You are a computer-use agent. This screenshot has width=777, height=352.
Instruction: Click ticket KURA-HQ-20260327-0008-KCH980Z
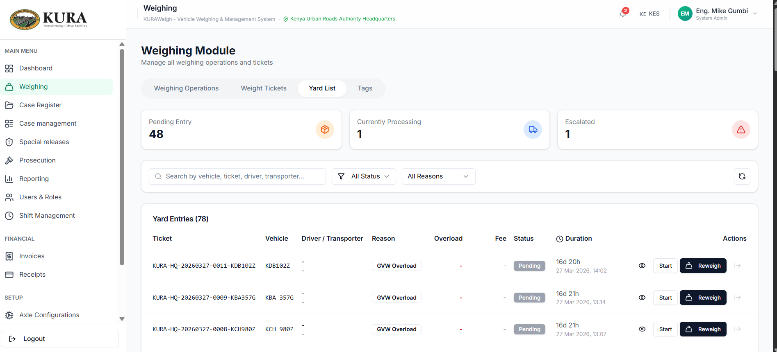point(204,329)
